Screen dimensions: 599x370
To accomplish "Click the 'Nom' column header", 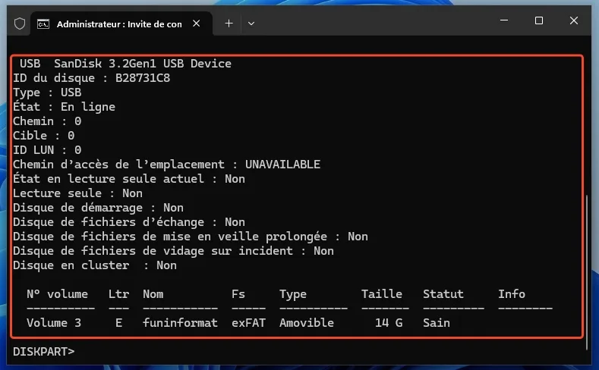I will point(153,294).
